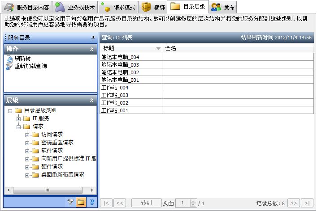Click the highlighted folder icon at panel bottom
The image size is (317, 211).
point(81,202)
